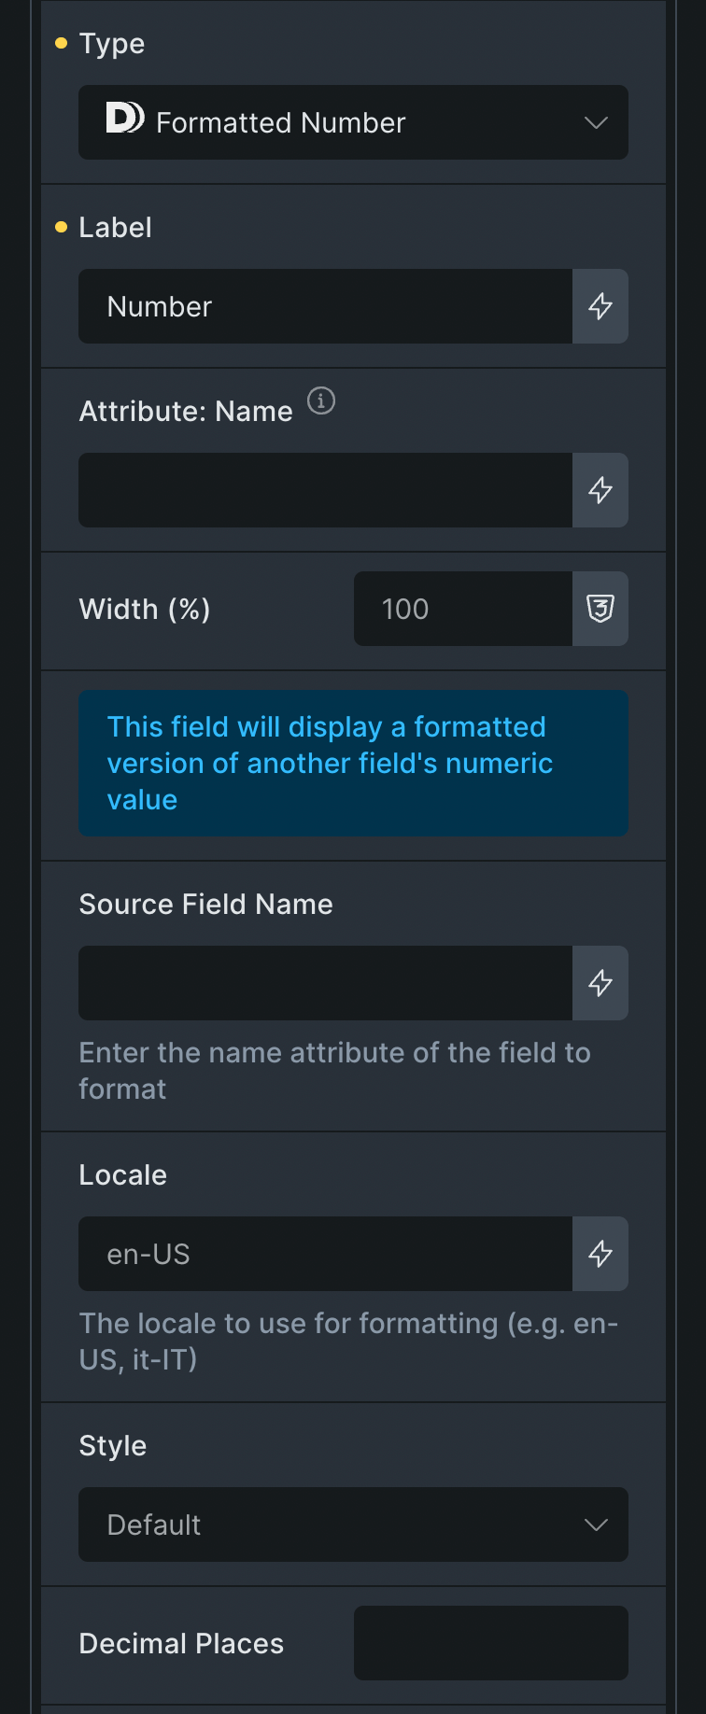
Task: Click the lightning binding icon for Locale
Action: (600, 1254)
